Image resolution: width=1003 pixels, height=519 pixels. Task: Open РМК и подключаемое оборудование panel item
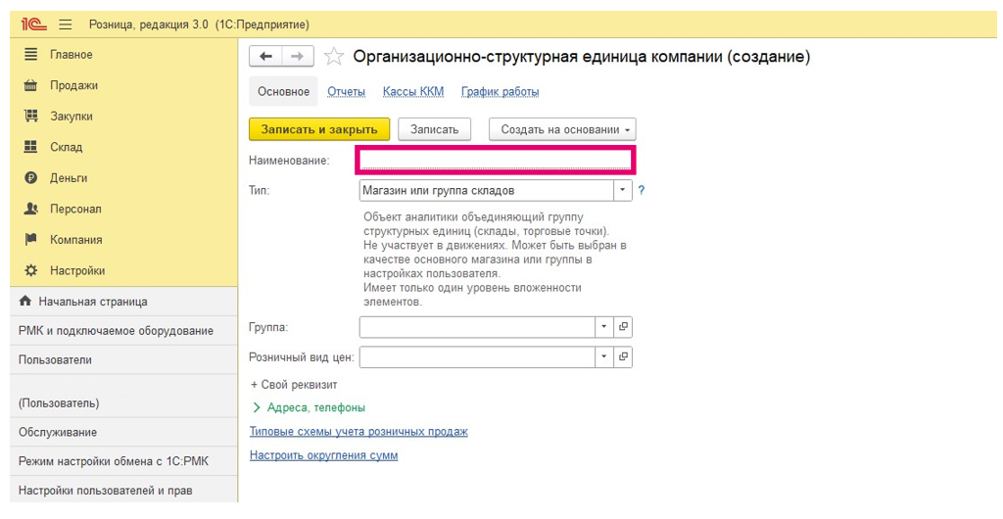[x=124, y=330]
